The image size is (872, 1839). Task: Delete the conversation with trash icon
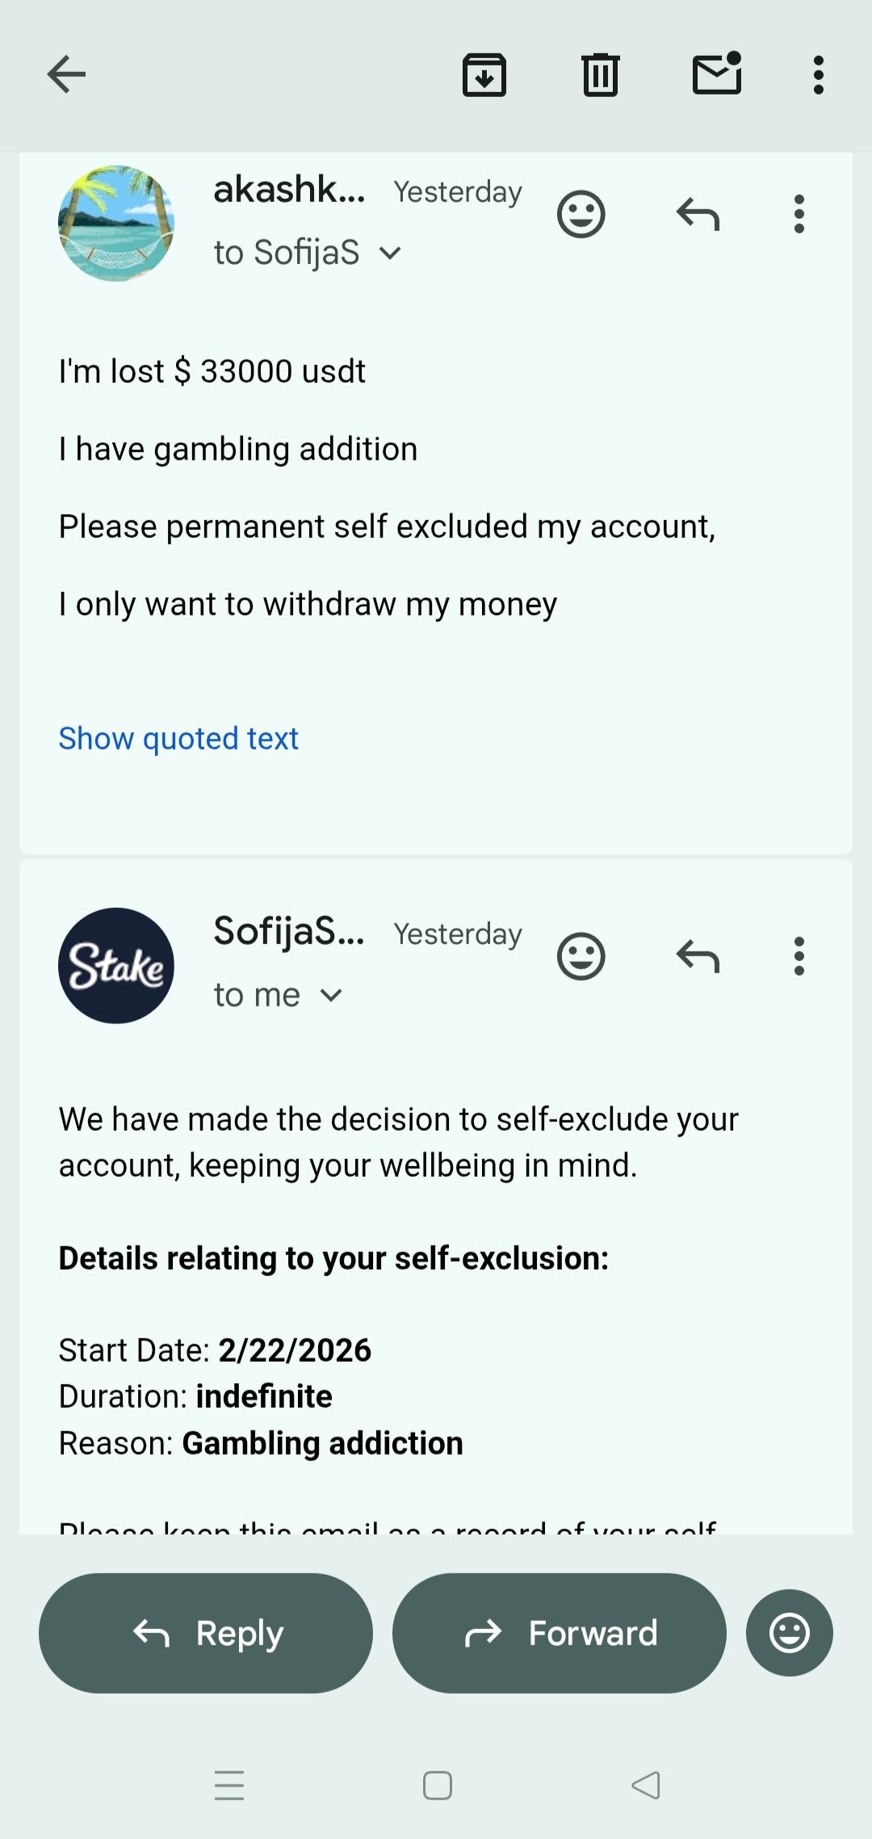click(600, 75)
